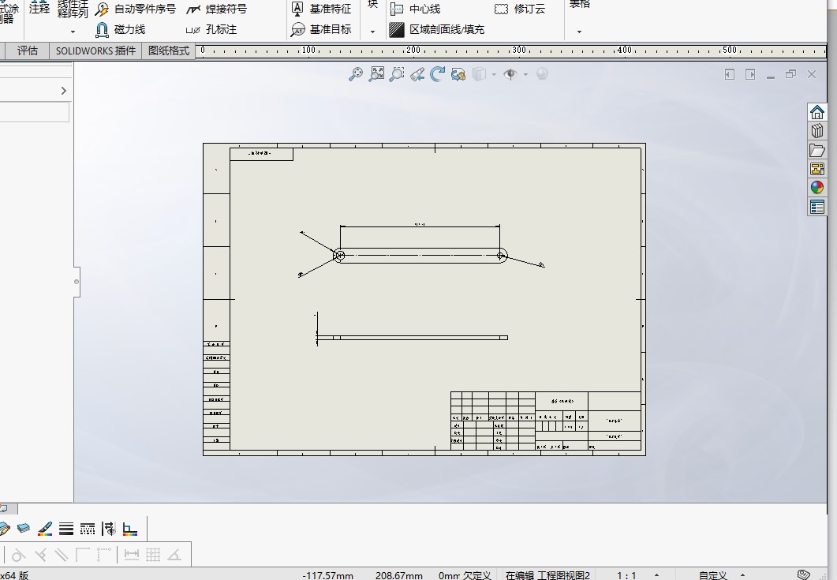Open the View Palette icon in task pane
837x580 pixels.
pyautogui.click(x=817, y=169)
